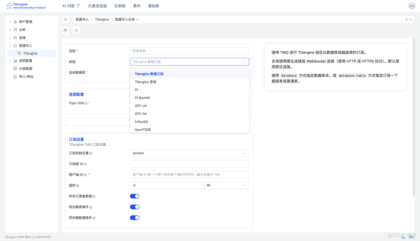This screenshot has height=241, width=420.
Task: Toggle dark mode moon icon
Action: pyautogui.click(x=404, y=237)
